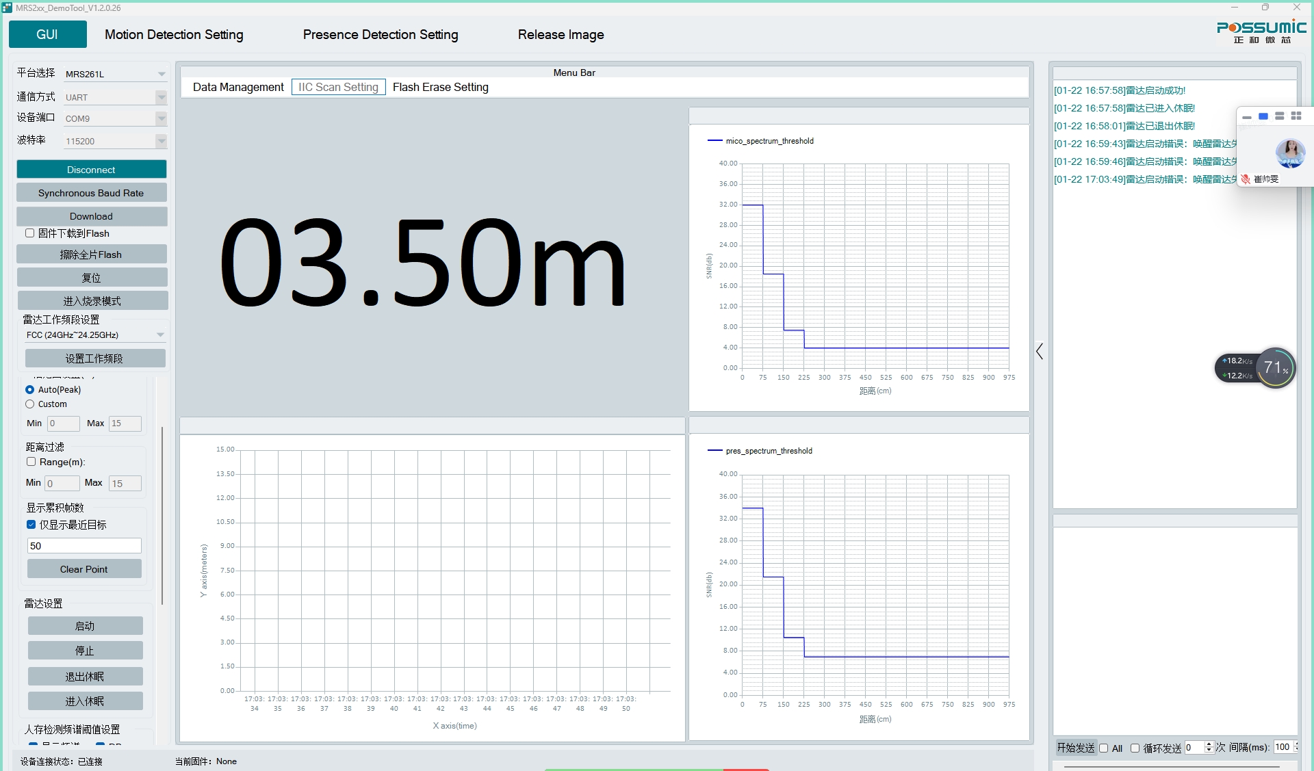Click the Clear Point button
This screenshot has width=1314, height=771.
pyautogui.click(x=83, y=569)
